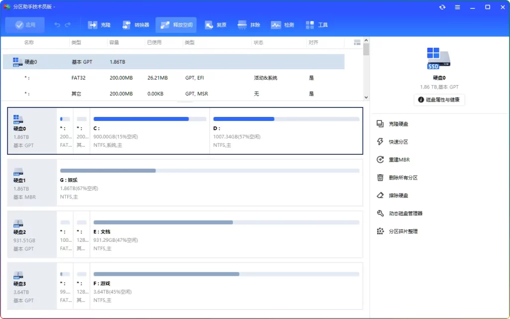The width and height of the screenshot is (510, 319).
Task: Click the SSD icon of 硬盘1
Action: coord(18,172)
